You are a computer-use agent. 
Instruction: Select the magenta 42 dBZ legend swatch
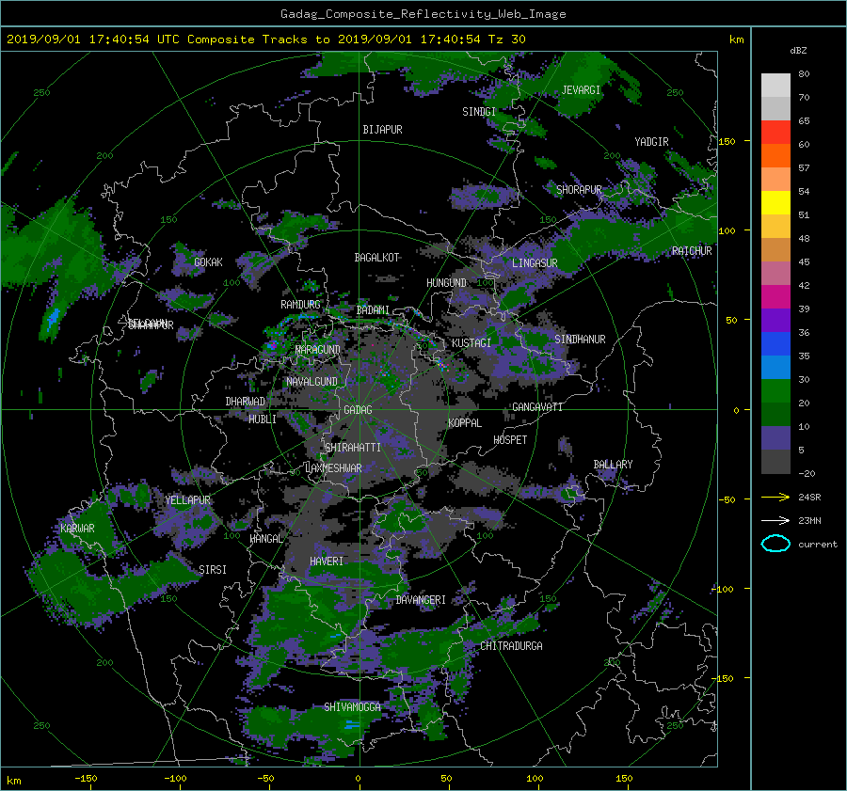tap(775, 296)
